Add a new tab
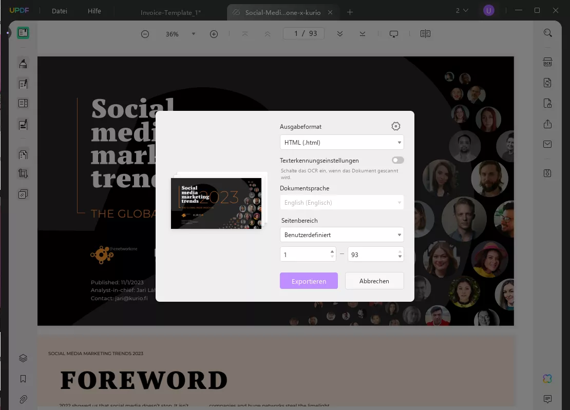Image resolution: width=570 pixels, height=410 pixels. click(350, 12)
